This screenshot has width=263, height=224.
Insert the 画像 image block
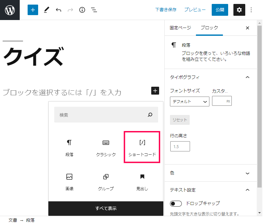pos(69,182)
